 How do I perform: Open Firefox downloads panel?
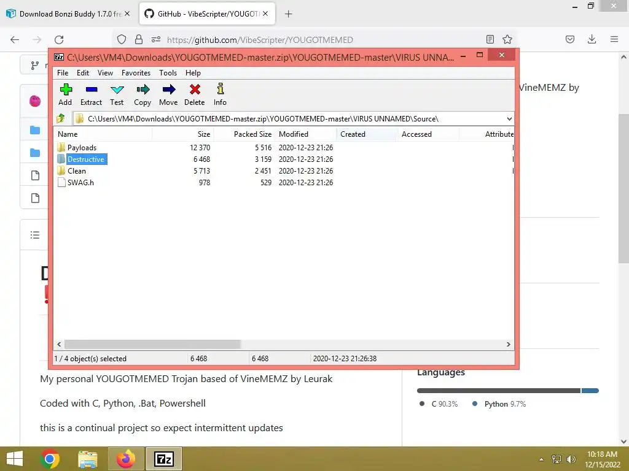coord(592,39)
